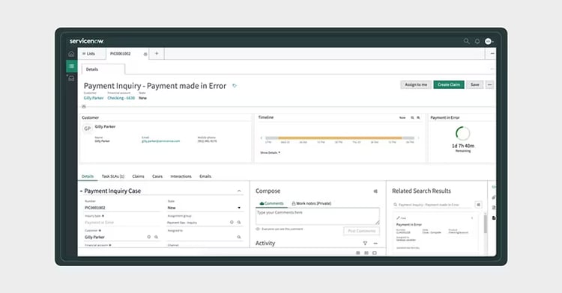
Task: Click the options button beside related search field
Action: (x=478, y=205)
